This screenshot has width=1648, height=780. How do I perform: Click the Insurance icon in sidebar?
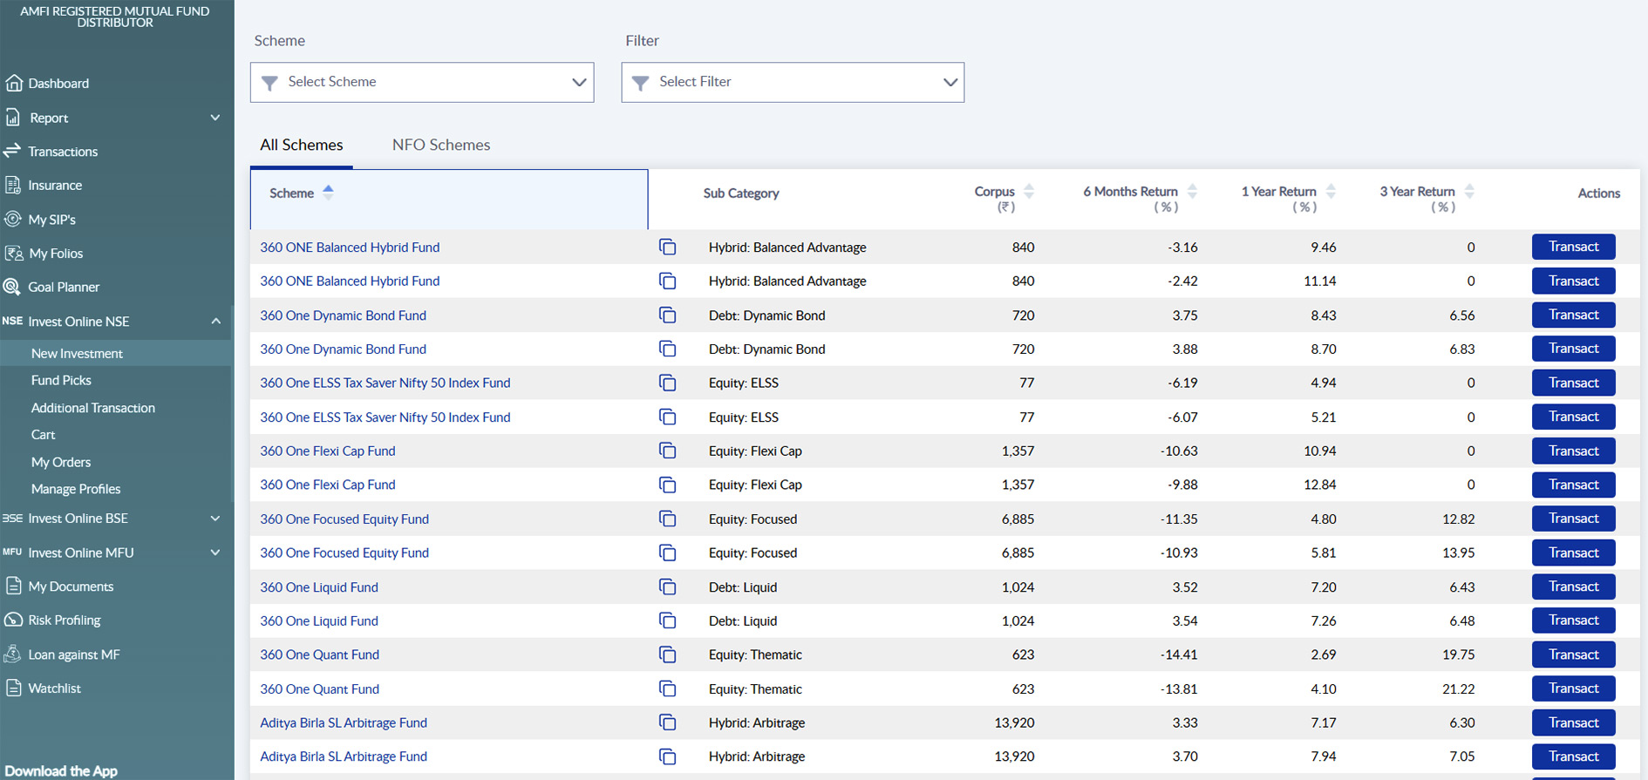coord(13,185)
